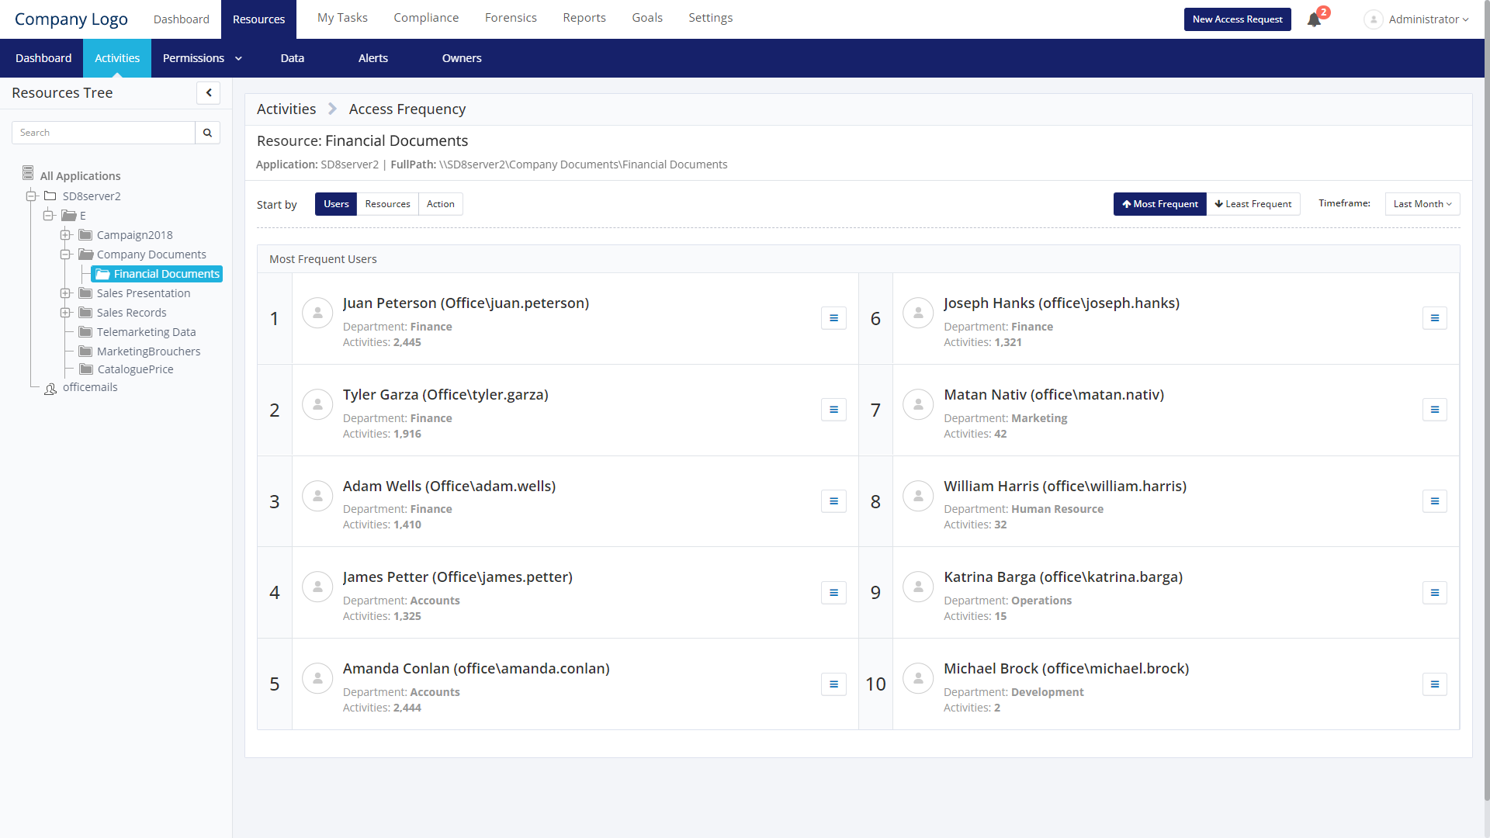Click the New Access Request button
The image size is (1490, 838).
[x=1237, y=19]
